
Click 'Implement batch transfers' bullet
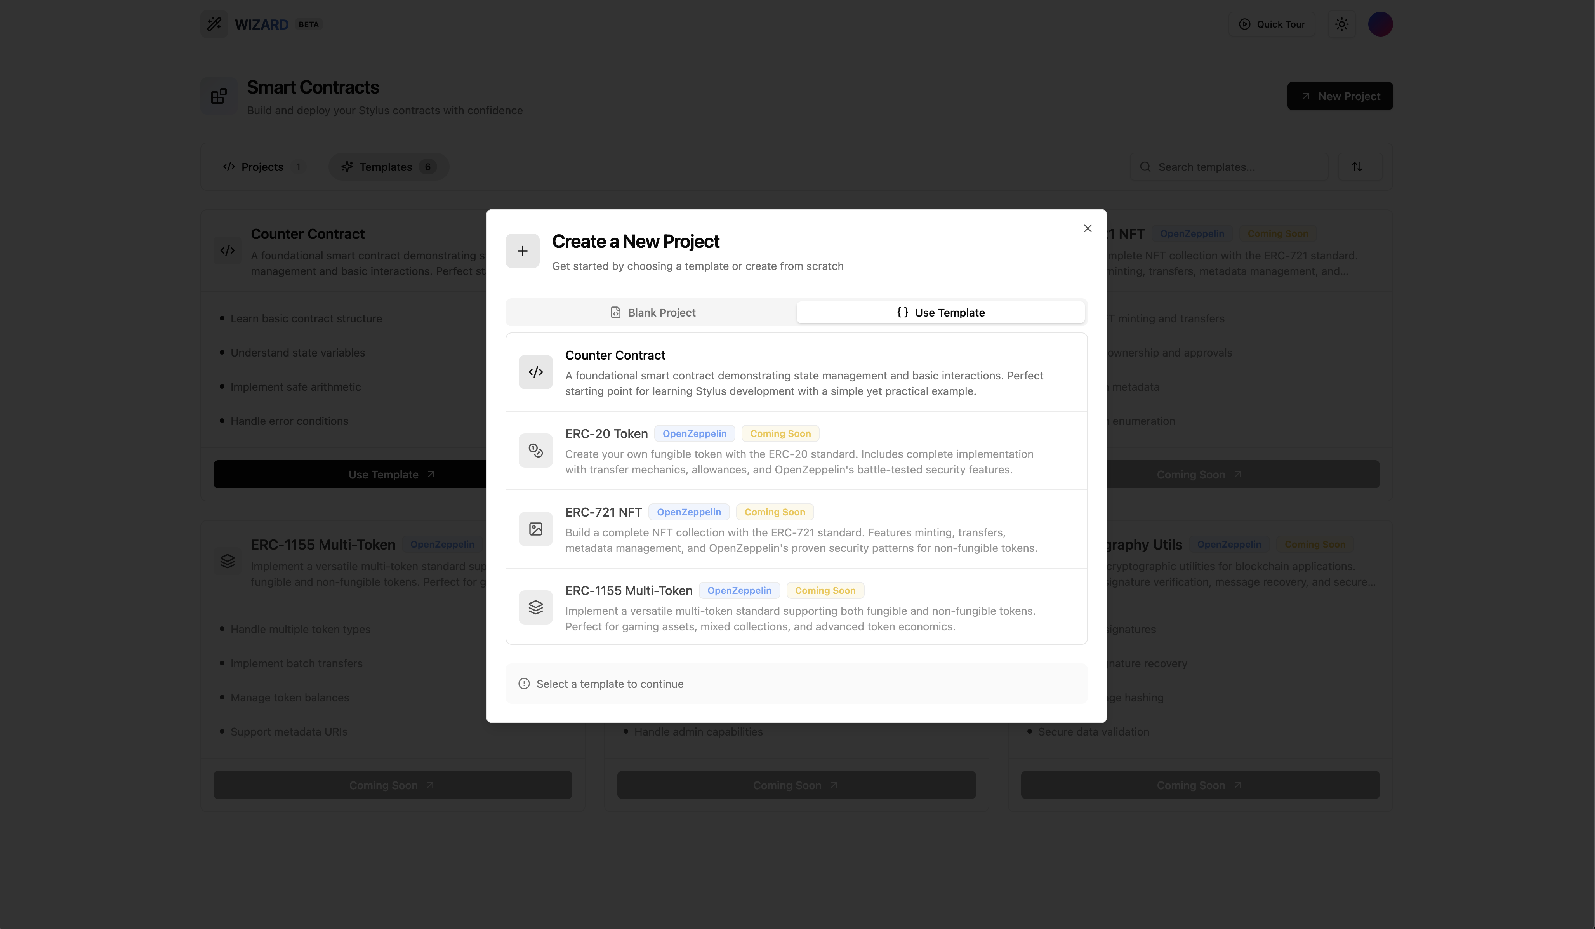(296, 664)
